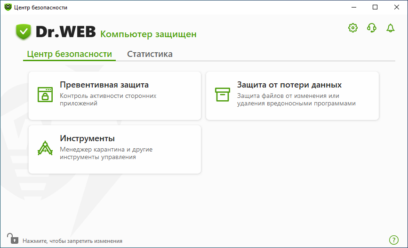This screenshot has width=408, height=248.
Task: Click the open padlock icon
Action: pyautogui.click(x=13, y=239)
